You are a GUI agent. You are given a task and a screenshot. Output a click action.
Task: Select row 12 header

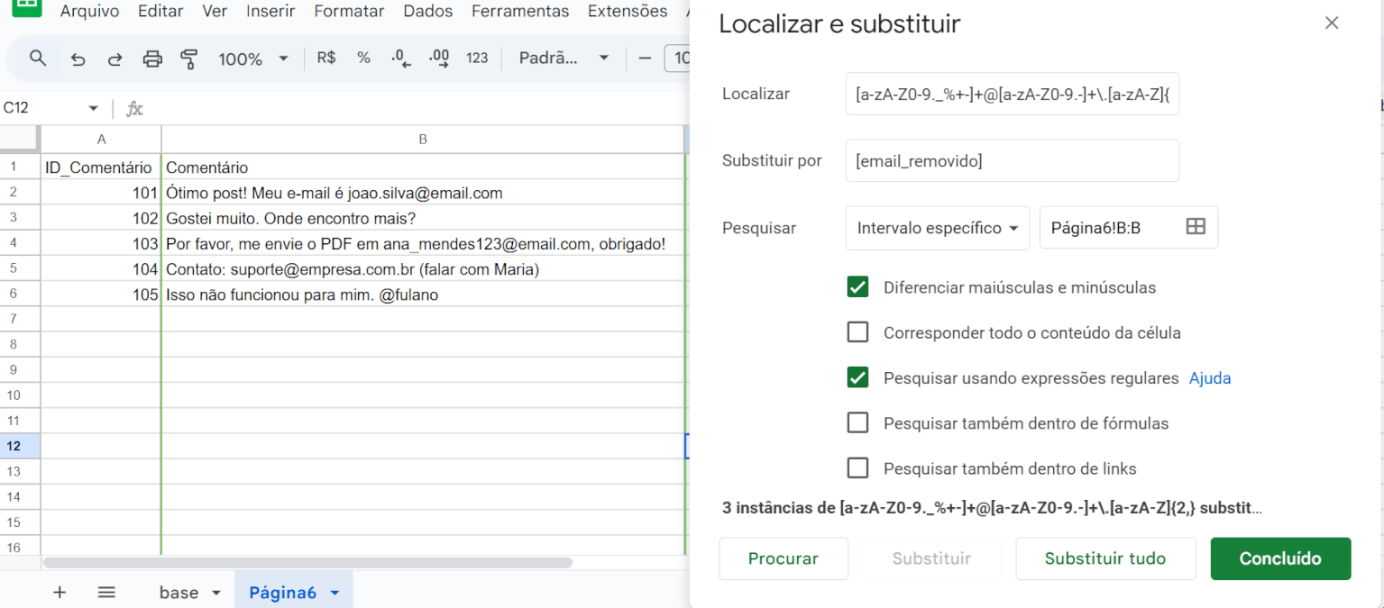point(20,446)
